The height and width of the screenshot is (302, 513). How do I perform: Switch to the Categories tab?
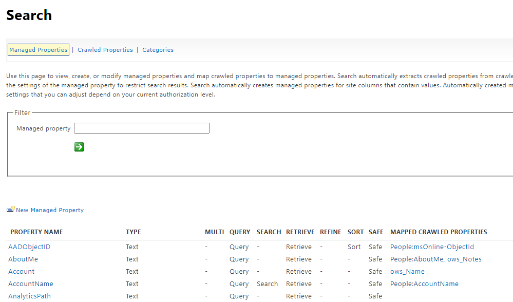[x=158, y=50]
